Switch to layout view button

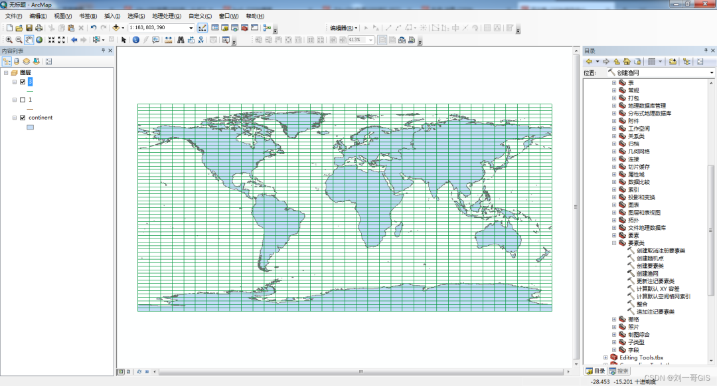click(x=129, y=372)
